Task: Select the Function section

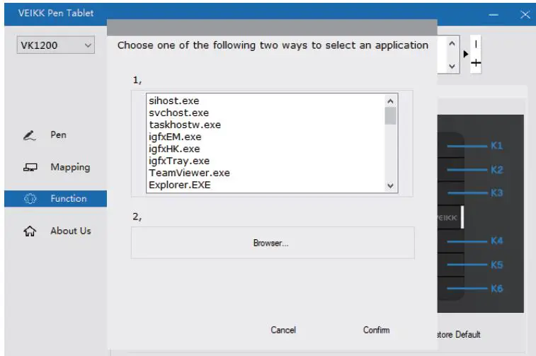Action: (55, 198)
